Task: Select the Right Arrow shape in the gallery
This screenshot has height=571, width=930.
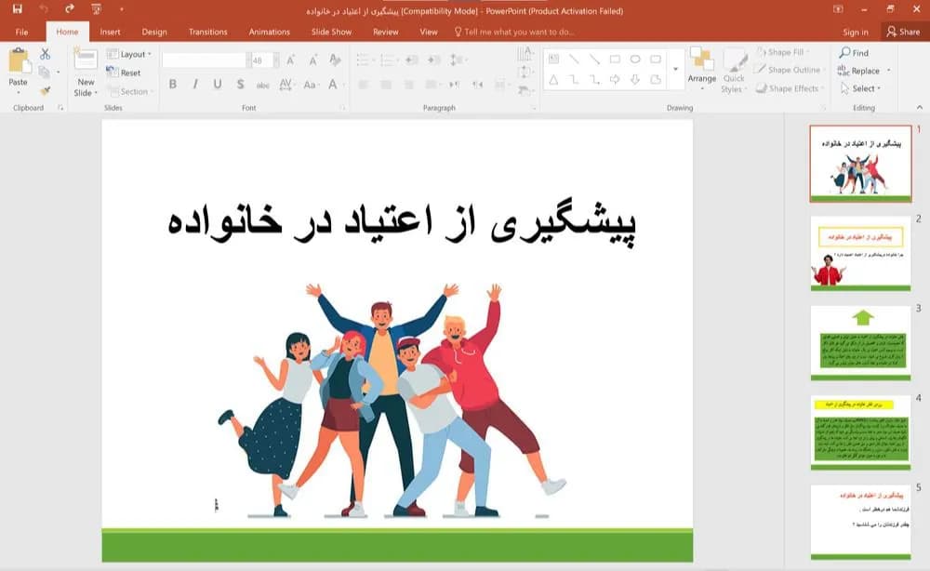Action: 615,79
